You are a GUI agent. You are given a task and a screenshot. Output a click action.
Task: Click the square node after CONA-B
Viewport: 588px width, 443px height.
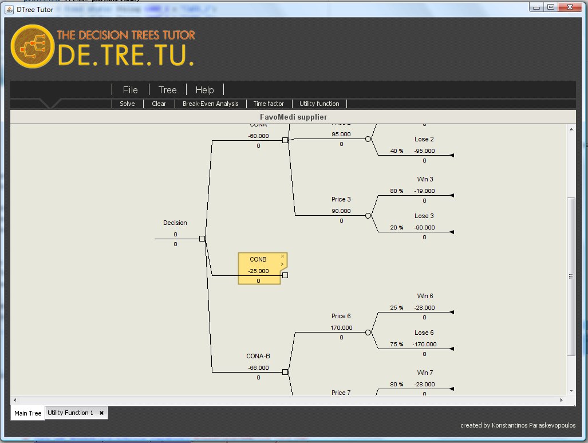tap(285, 372)
